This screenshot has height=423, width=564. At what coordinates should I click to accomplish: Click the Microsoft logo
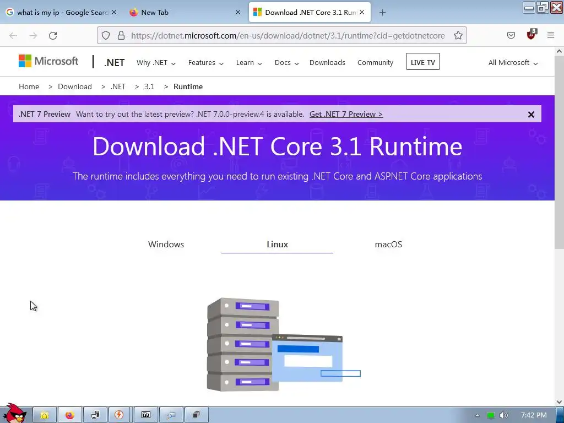click(48, 61)
